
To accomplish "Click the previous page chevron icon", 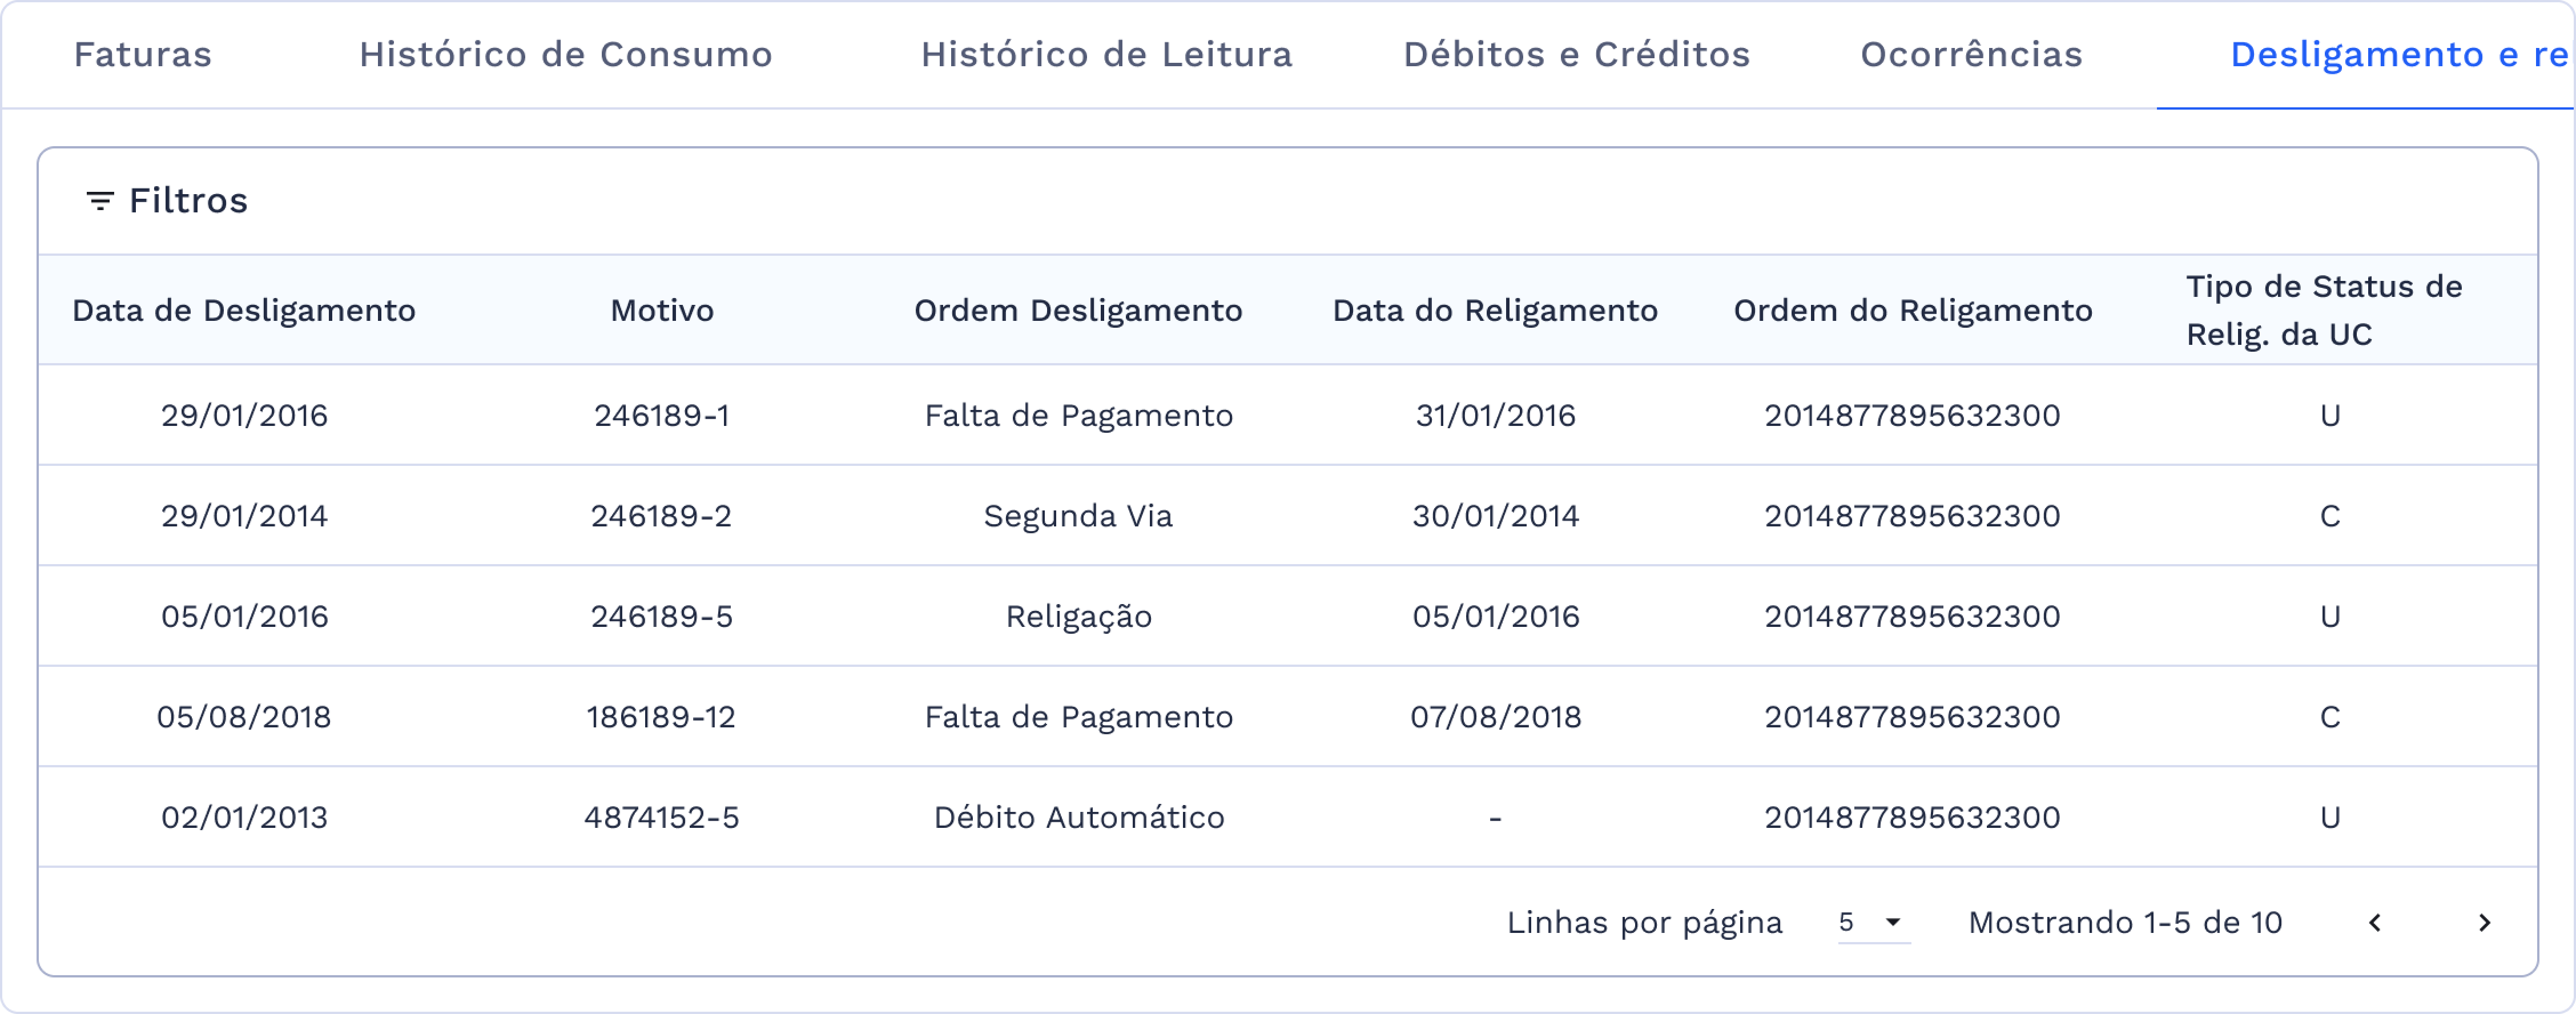I will [x=2376, y=923].
